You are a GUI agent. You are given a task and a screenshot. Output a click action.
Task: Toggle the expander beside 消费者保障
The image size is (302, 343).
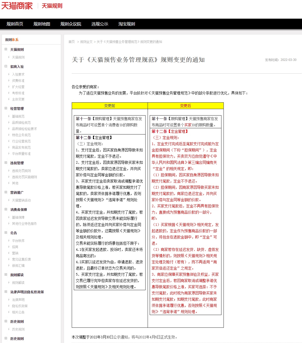(6, 209)
